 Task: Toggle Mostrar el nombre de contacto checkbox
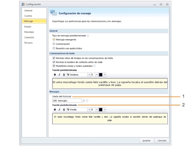[54, 62]
